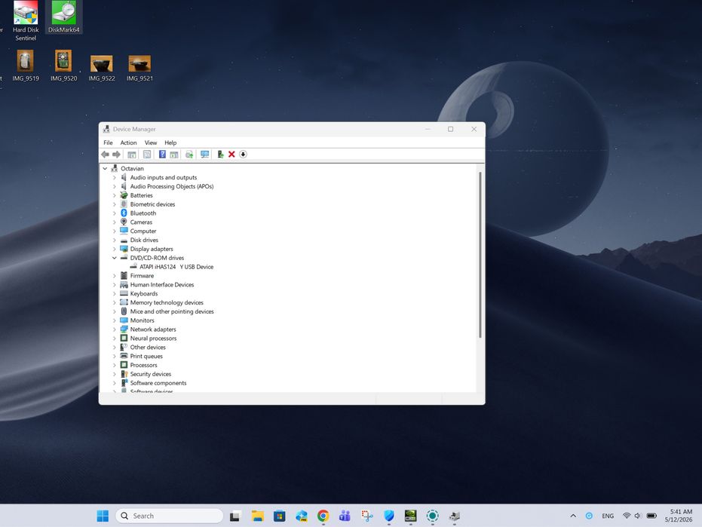Viewport: 702px width, 527px height.
Task: Click the Back arrow in Device Manager toolbar
Action: click(106, 155)
